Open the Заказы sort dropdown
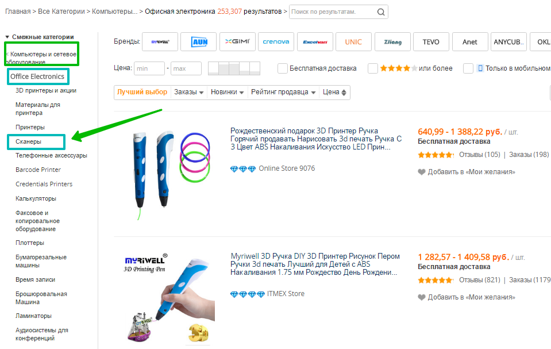 pyautogui.click(x=189, y=92)
